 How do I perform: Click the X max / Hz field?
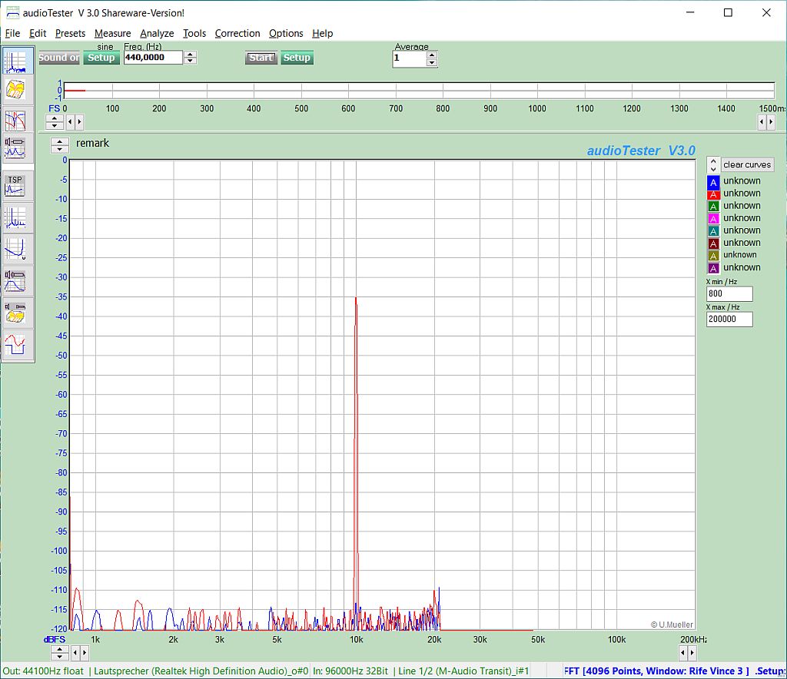tap(729, 320)
